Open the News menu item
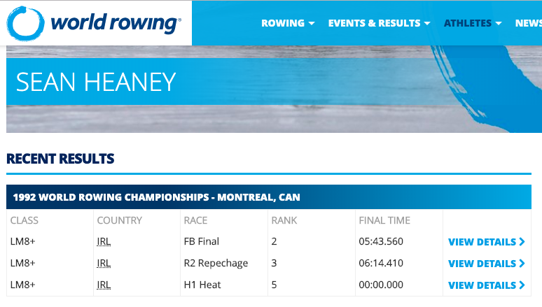The height and width of the screenshot is (307, 542). click(x=529, y=23)
